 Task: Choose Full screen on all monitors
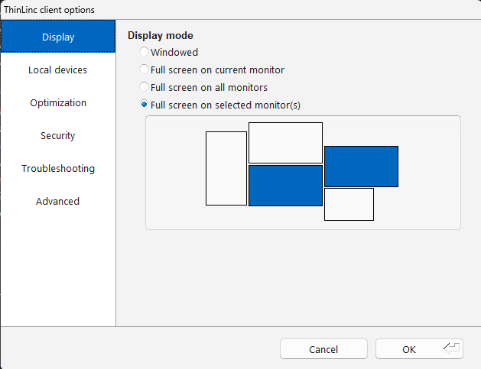203,87
